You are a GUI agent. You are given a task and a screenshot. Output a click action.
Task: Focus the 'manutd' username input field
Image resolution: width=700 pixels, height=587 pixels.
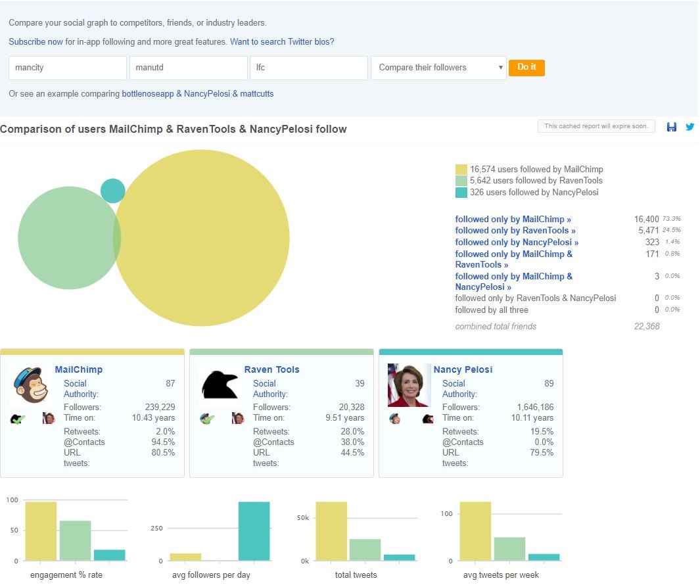(x=188, y=68)
